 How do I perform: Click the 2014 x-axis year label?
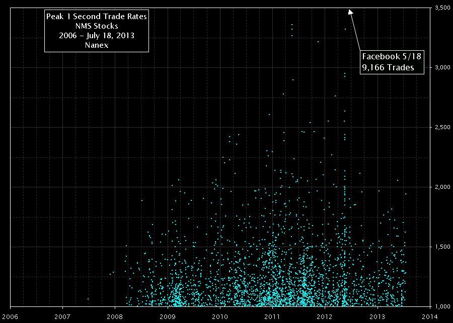click(x=430, y=316)
